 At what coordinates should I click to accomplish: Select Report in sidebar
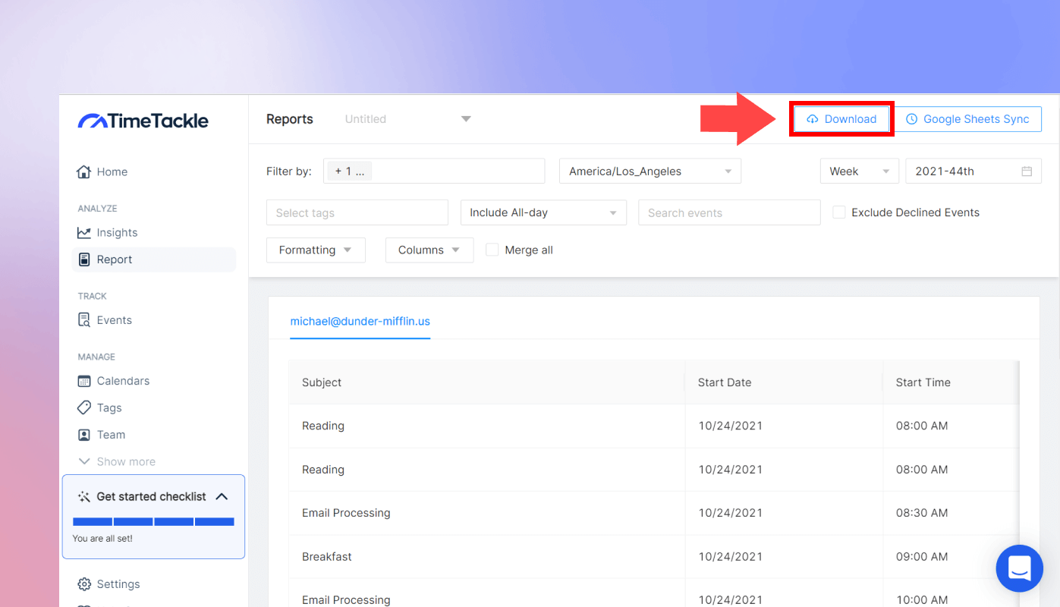(x=153, y=259)
